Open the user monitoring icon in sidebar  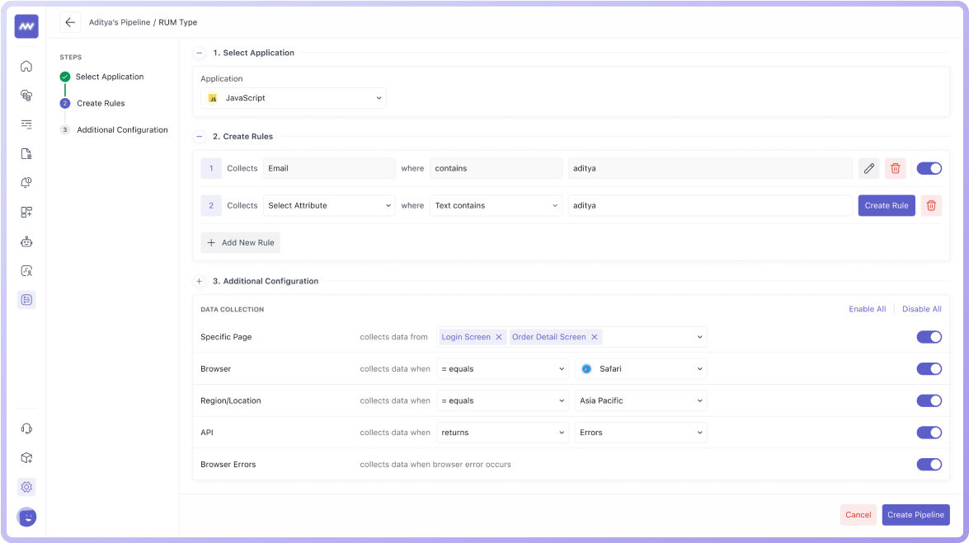point(26,270)
